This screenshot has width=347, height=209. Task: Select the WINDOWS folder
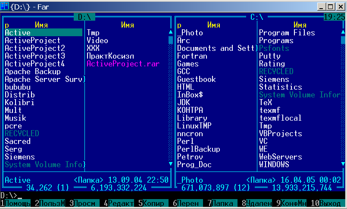pyautogui.click(x=274, y=164)
